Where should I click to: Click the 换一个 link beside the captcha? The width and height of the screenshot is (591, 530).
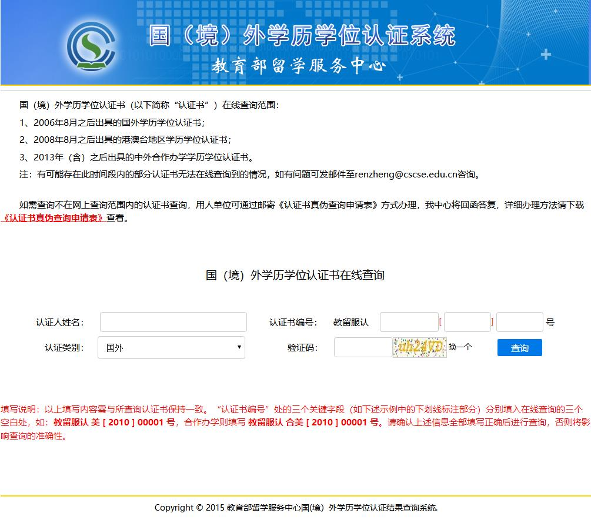pyautogui.click(x=460, y=347)
